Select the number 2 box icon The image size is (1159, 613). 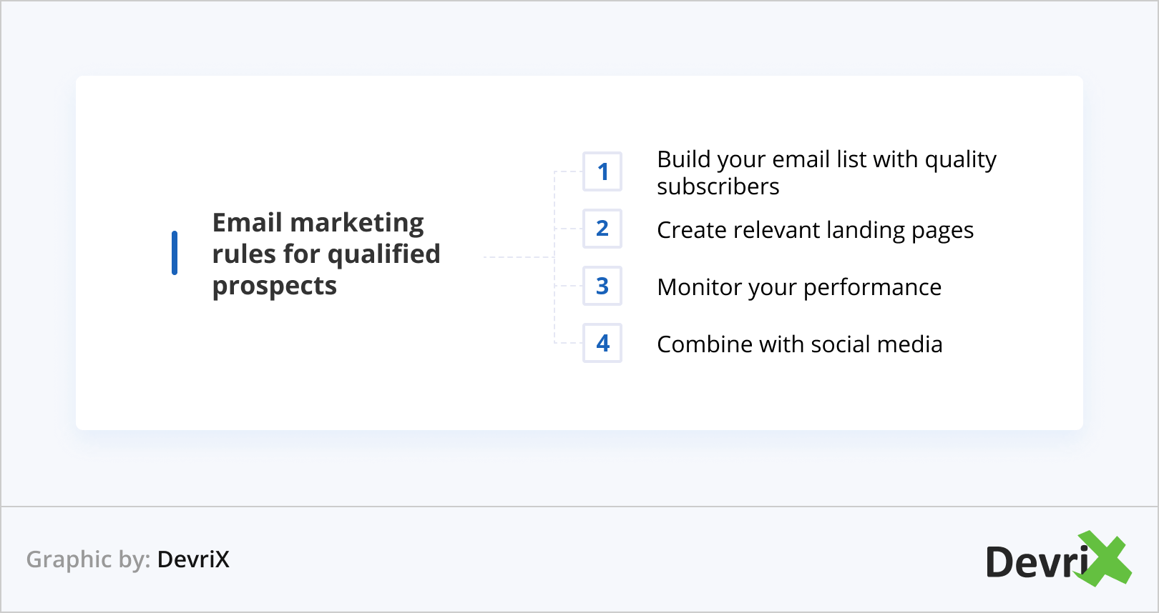point(602,229)
